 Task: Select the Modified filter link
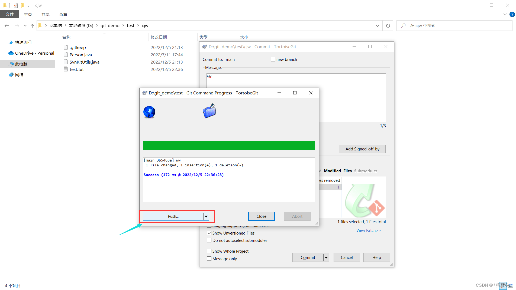[x=332, y=171]
